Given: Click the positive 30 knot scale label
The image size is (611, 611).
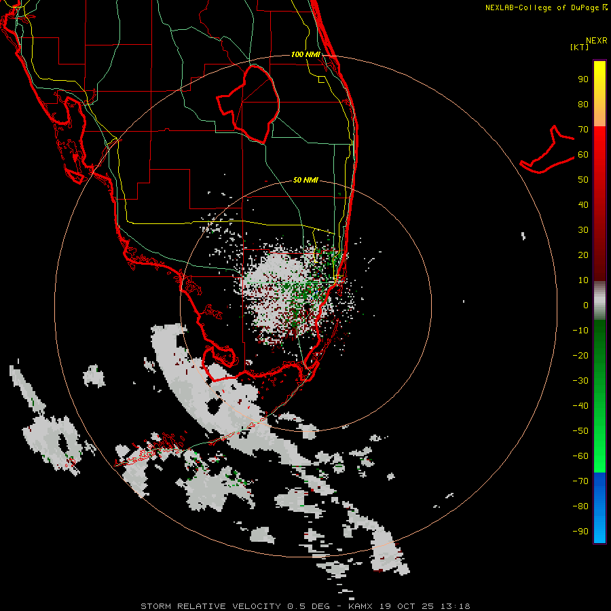Looking at the screenshot, I should point(583,230).
